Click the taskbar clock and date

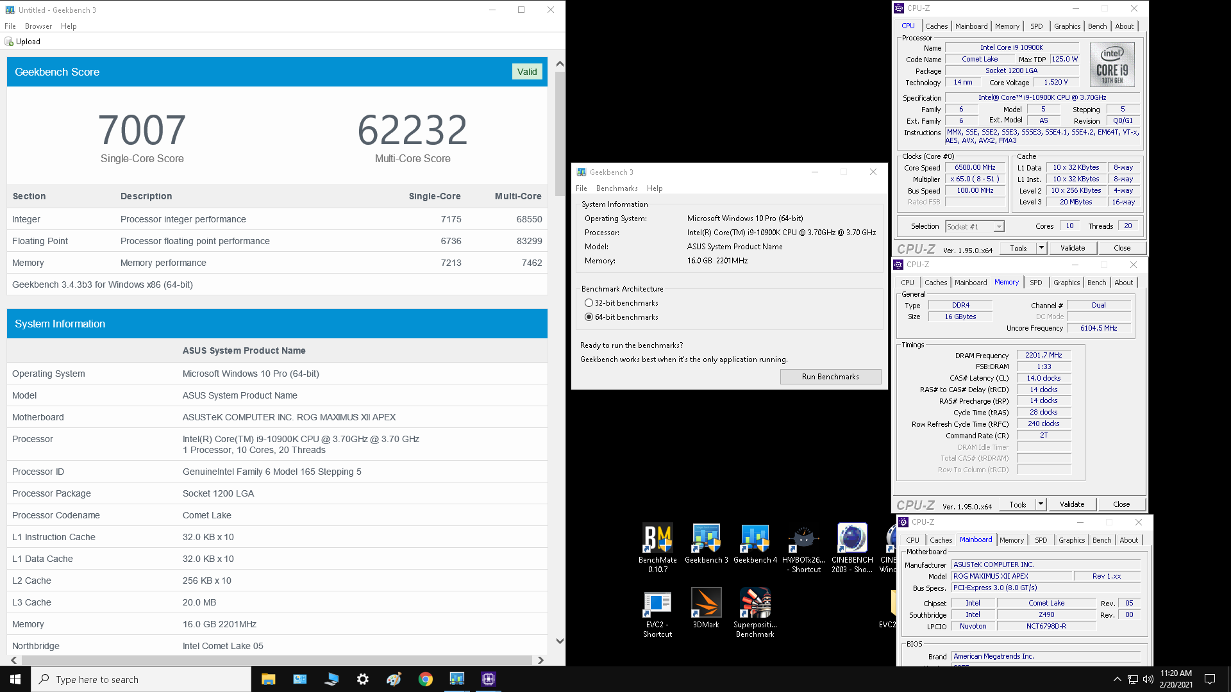tap(1176, 679)
